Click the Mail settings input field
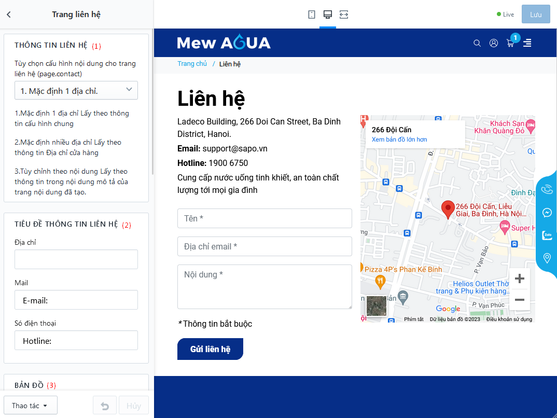 click(x=76, y=300)
